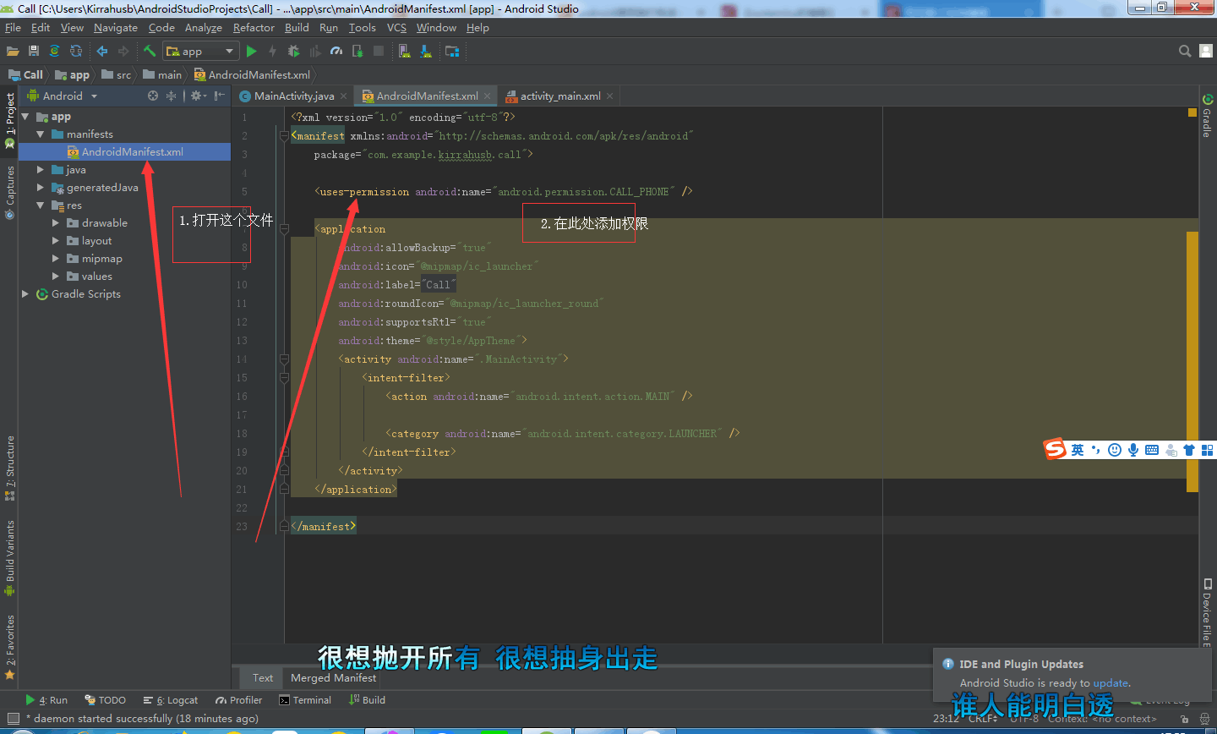Click the Apply Changes lightning icon
The width and height of the screenshot is (1217, 734).
(272, 52)
